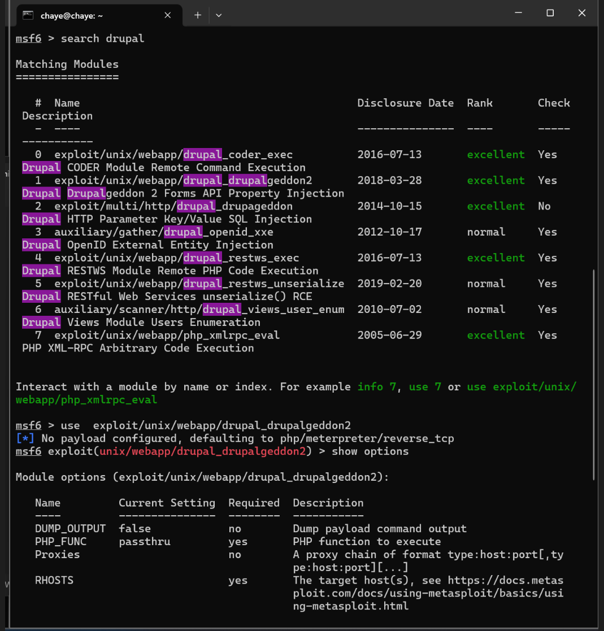Screen dimensions: 604x631
Task: Click module 5 drupal_restws_unserialize path
Action: (x=199, y=284)
